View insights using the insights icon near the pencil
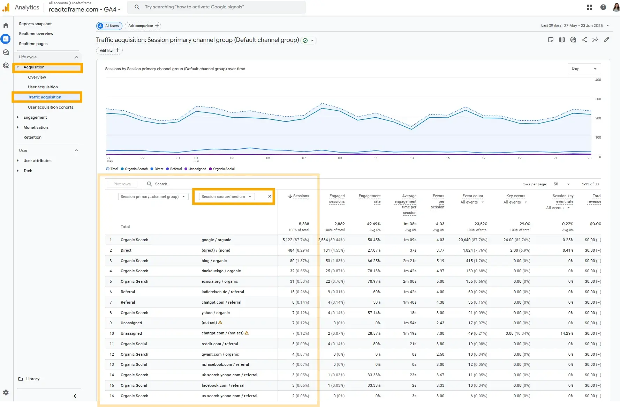The height and width of the screenshot is (407, 620). [596, 40]
